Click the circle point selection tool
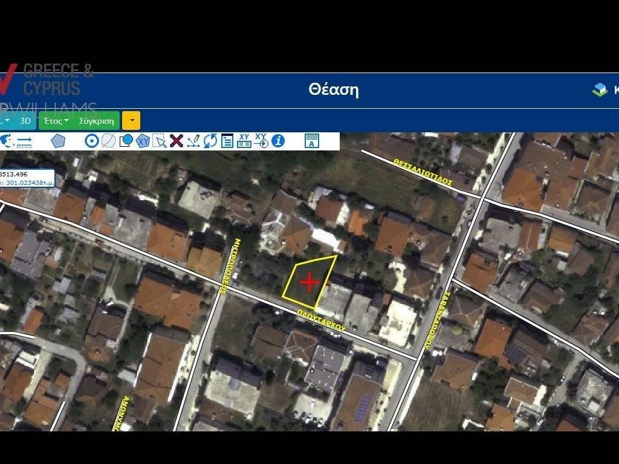This screenshot has height=464, width=619. point(91,141)
